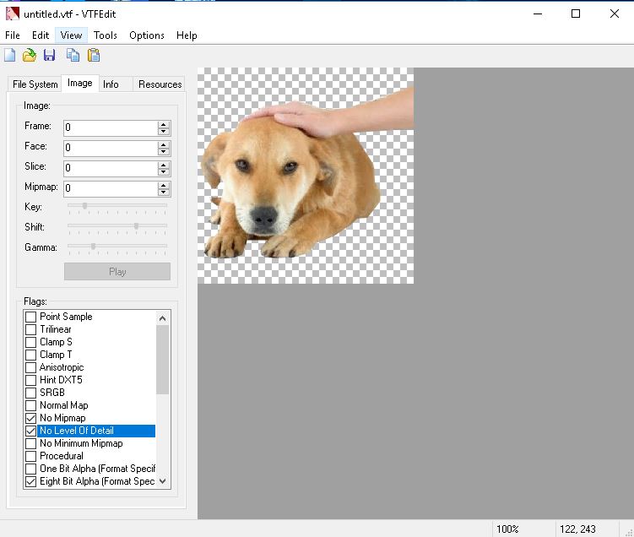Viewport: 634px width, 537px height.
Task: Click the Flags list scrollbar thumb
Action: pos(163,360)
